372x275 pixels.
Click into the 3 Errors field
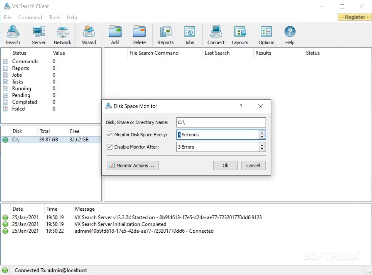(x=218, y=147)
